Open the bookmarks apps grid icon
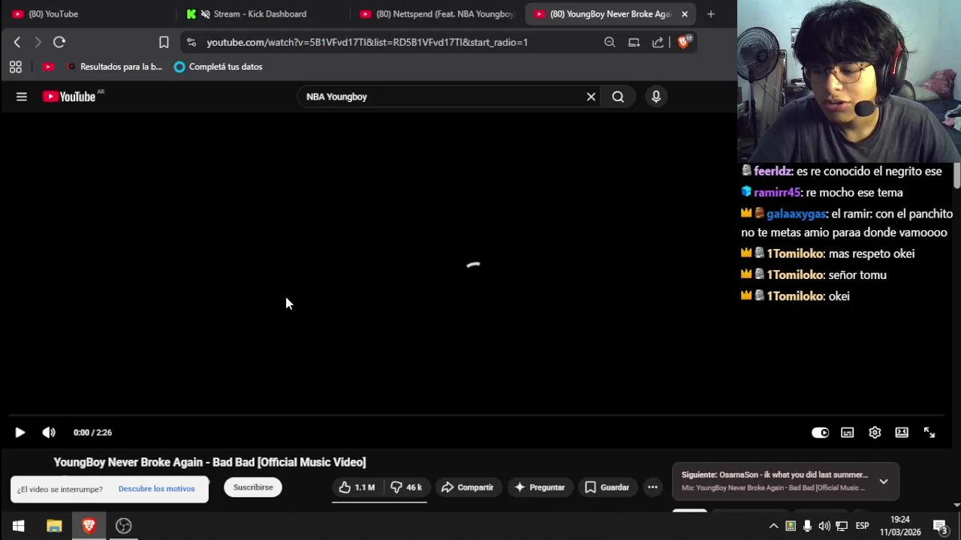Screen dimensions: 961x540 click(16, 67)
